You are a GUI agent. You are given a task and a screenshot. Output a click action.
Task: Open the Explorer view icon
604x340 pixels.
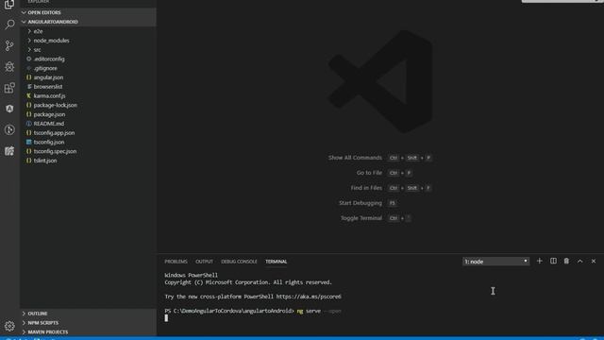[x=9, y=5]
